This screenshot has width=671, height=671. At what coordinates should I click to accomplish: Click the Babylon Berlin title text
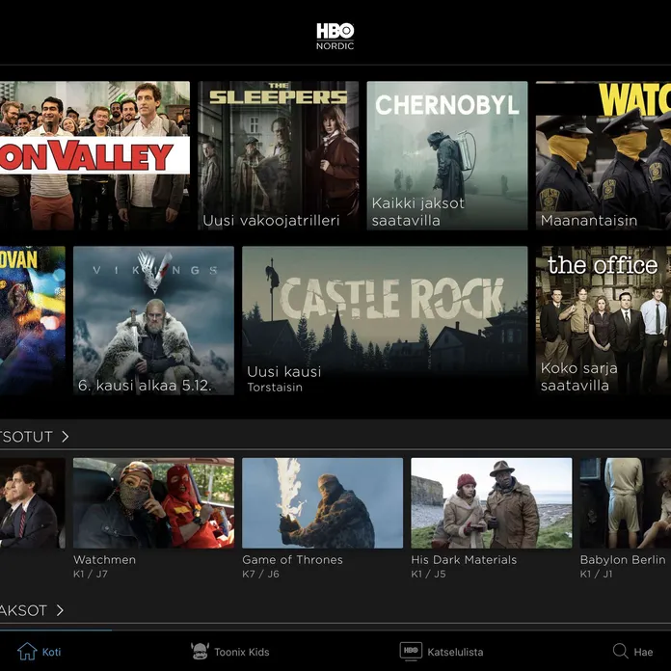point(624,560)
